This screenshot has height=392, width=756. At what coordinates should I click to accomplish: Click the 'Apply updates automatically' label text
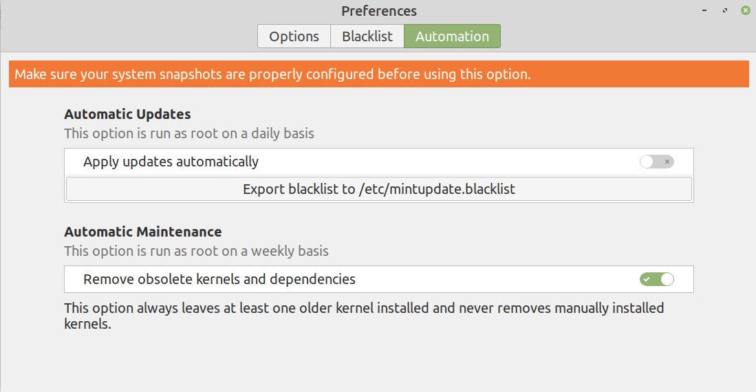pos(171,162)
